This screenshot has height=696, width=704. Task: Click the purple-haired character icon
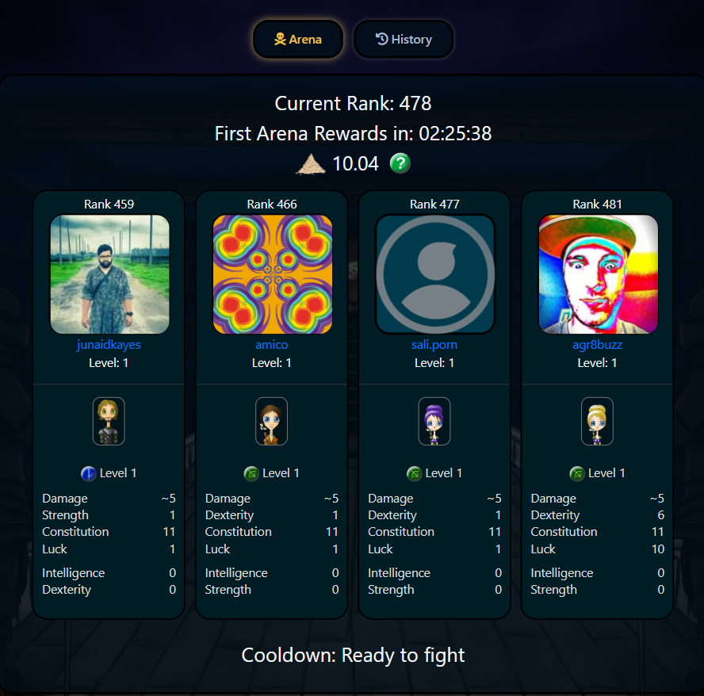click(x=434, y=421)
